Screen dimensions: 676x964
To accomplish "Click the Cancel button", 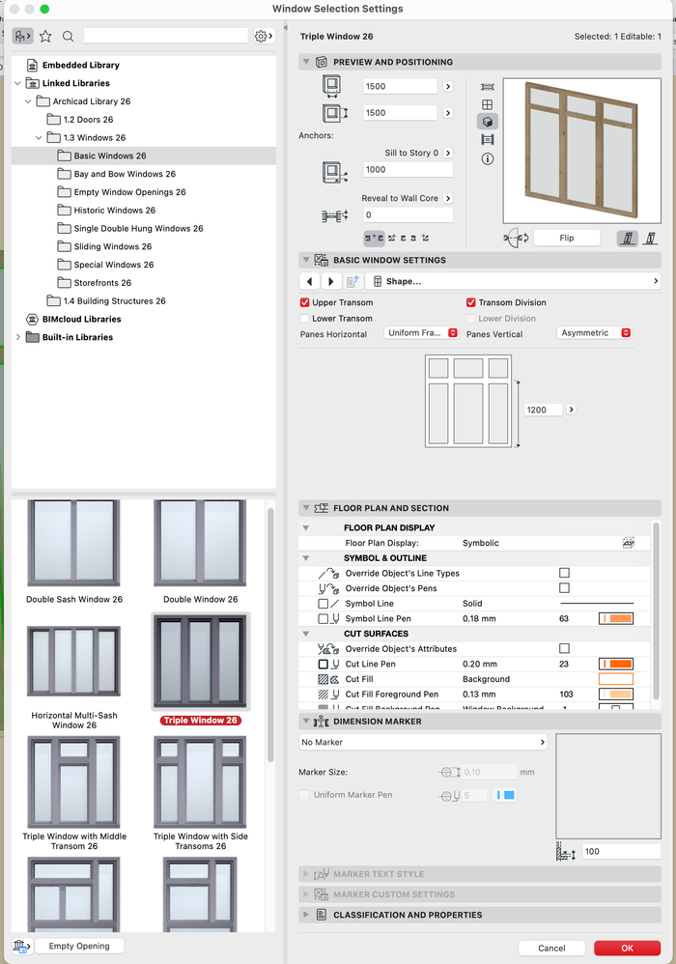I will coord(551,948).
